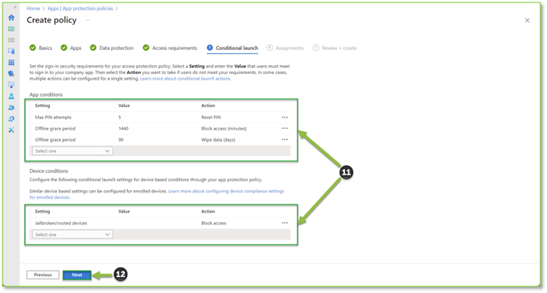The image size is (547, 293).
Task: Open Device conditions Select one dropdown
Action: (72, 234)
